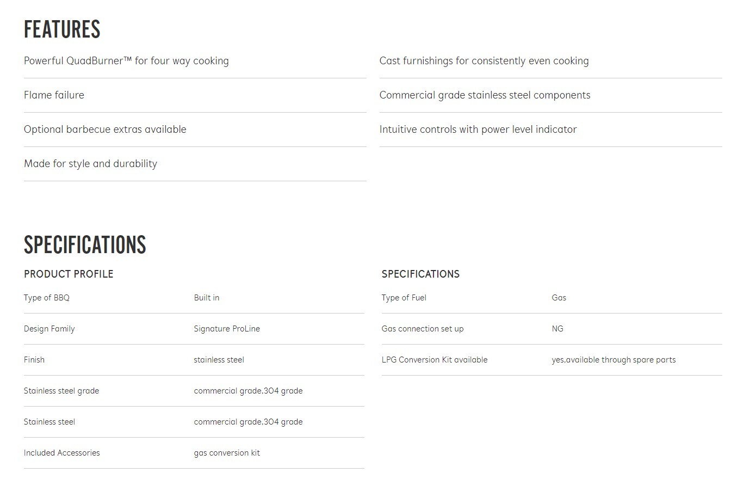The image size is (750, 485).
Task: Click the Type of BBQ label
Action: coord(47,298)
